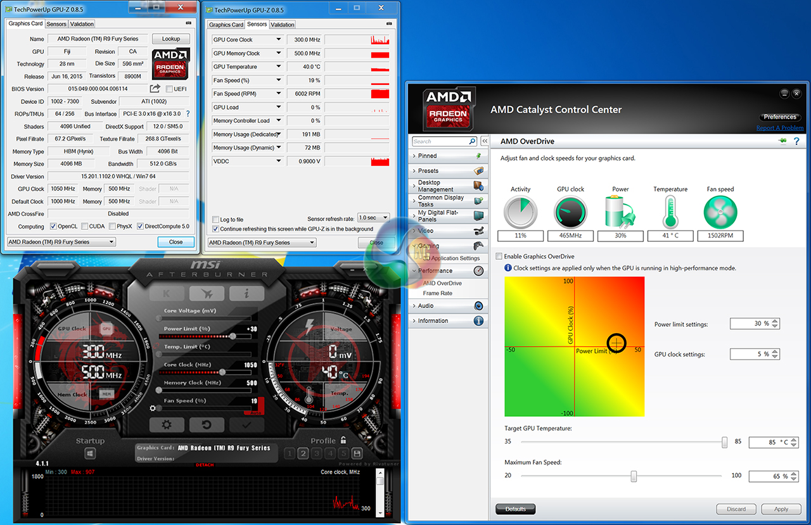This screenshot has width=811, height=525.
Task: Reset Afterburner settings with the circular arrow
Action: (x=207, y=425)
